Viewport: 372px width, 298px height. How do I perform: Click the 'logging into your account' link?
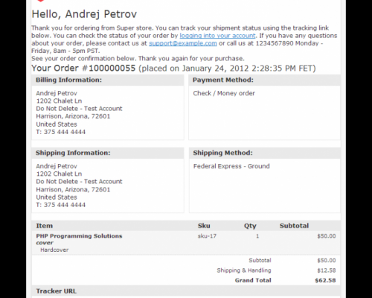point(217,36)
